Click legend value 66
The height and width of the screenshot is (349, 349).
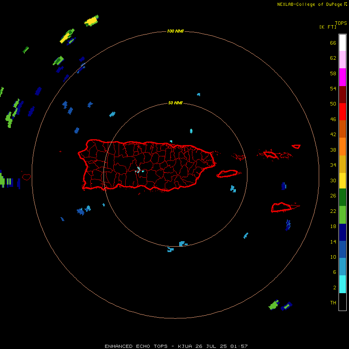tap(333, 43)
